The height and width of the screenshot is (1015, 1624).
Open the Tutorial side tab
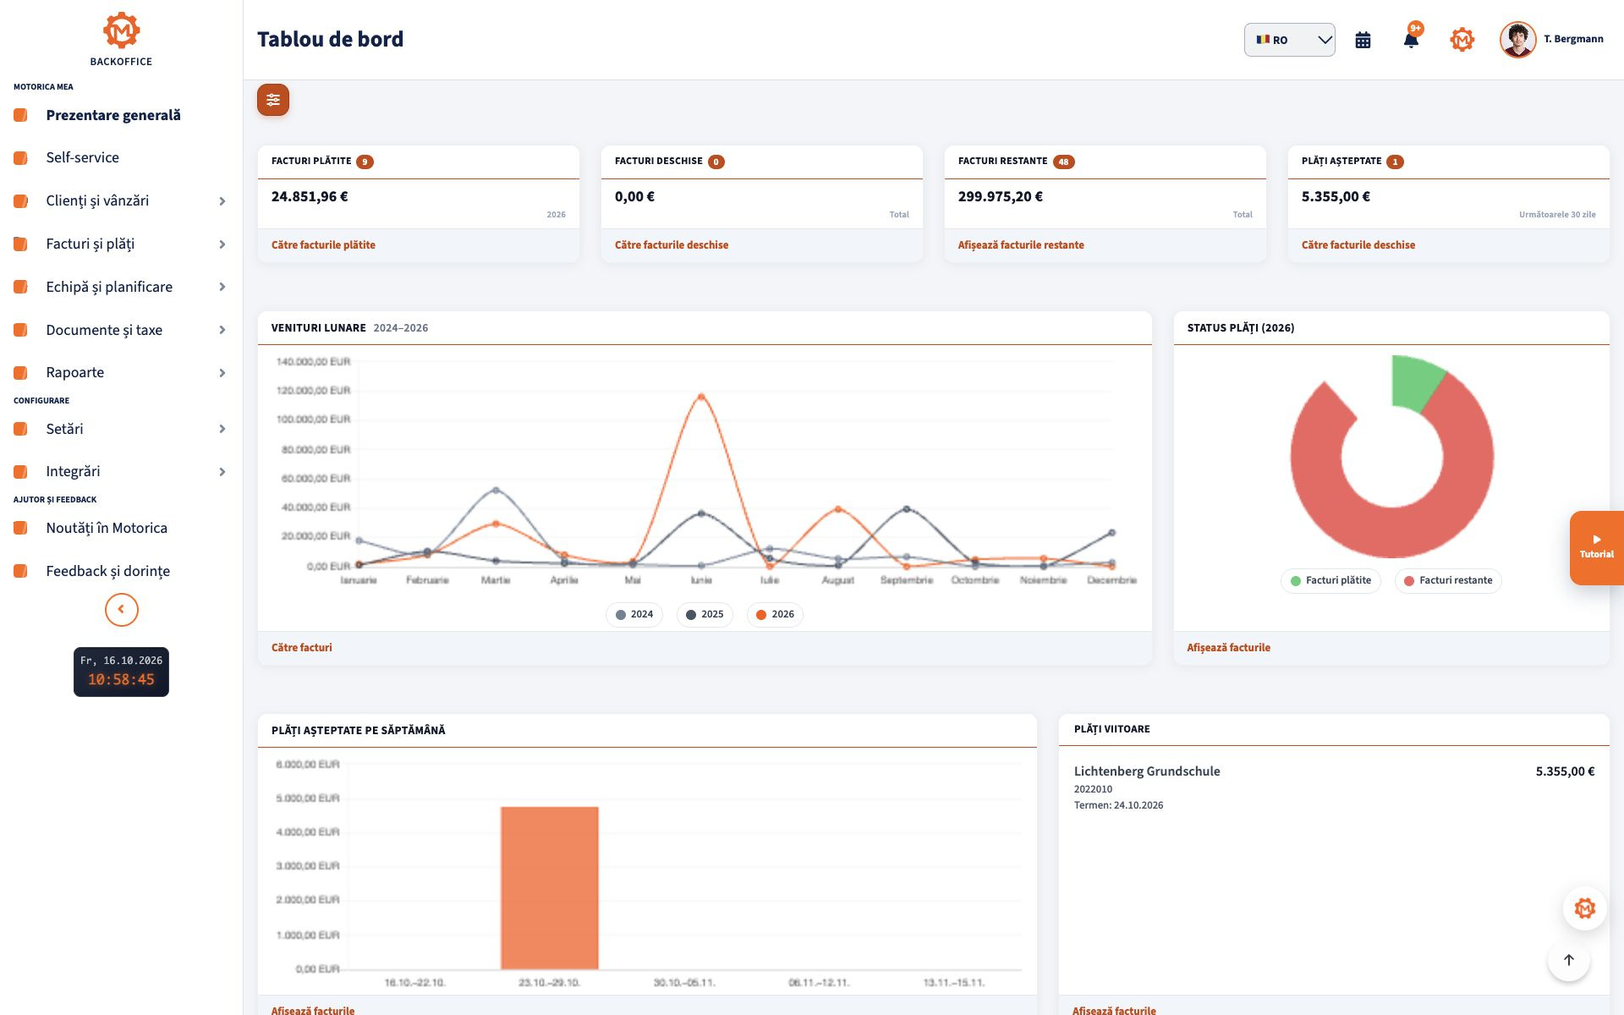tap(1596, 547)
